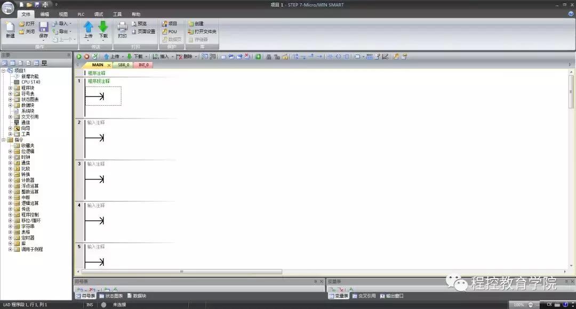576x309 pixels.
Task: Open the 编辑 ribbon tab
Action: click(44, 14)
